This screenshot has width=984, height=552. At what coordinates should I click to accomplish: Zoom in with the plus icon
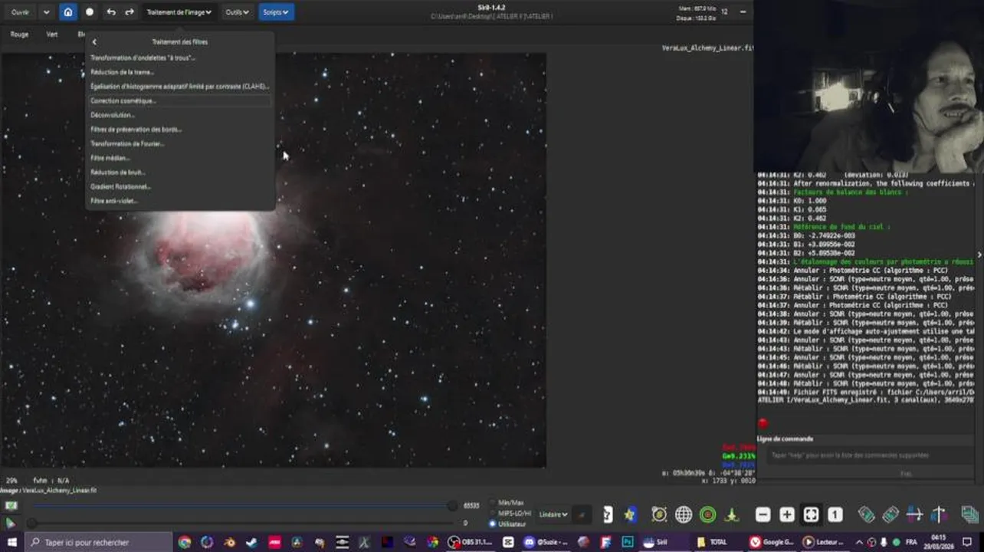coord(787,514)
